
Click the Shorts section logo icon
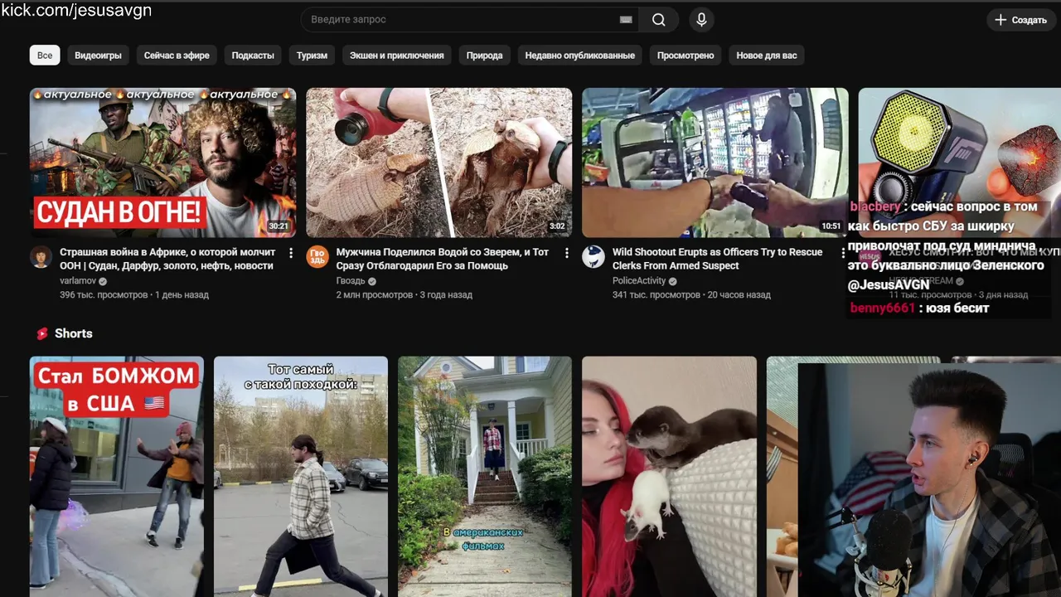coord(42,333)
